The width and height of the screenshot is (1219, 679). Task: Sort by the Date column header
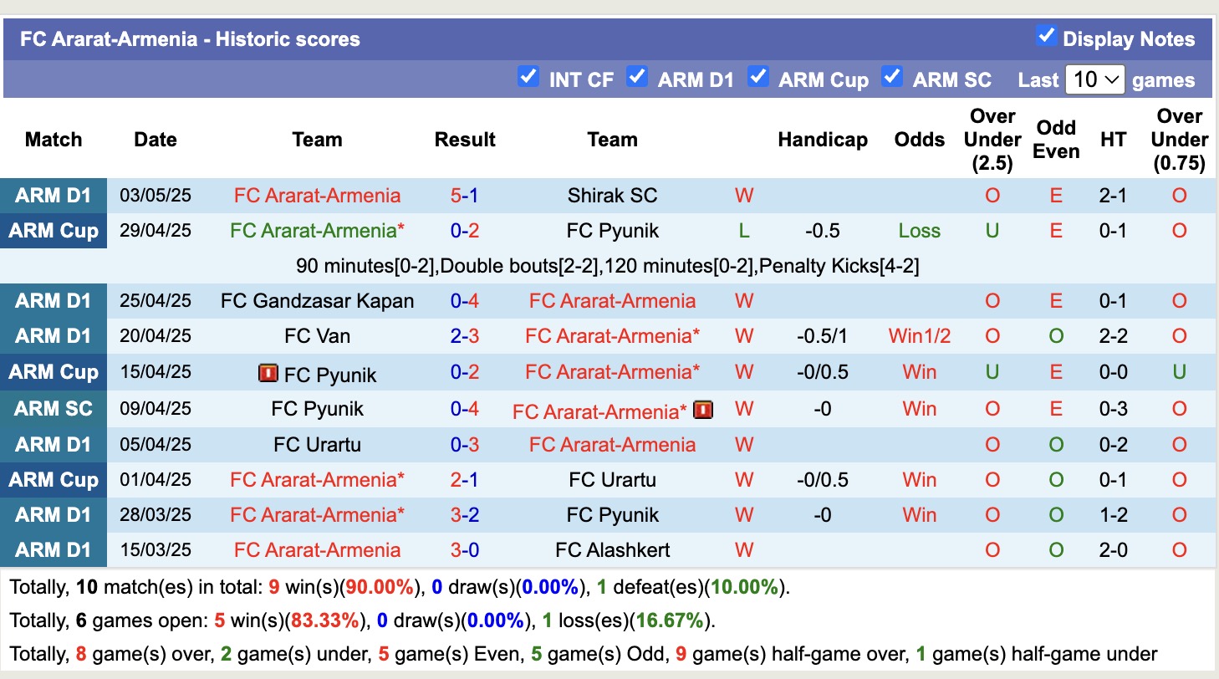[x=156, y=140]
